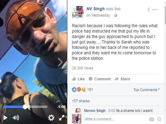Mute the video volume speaker icon
The height and width of the screenshot is (124, 166).
(16, 118)
